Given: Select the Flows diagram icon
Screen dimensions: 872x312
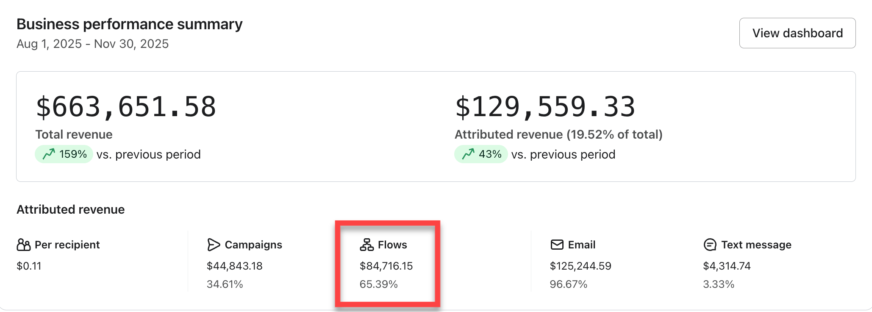Looking at the screenshot, I should click(x=367, y=245).
